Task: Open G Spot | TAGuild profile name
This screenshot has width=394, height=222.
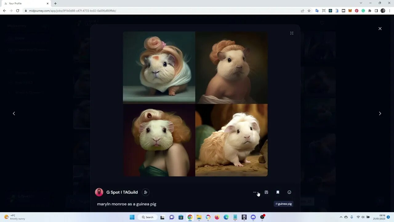Action: point(122,192)
